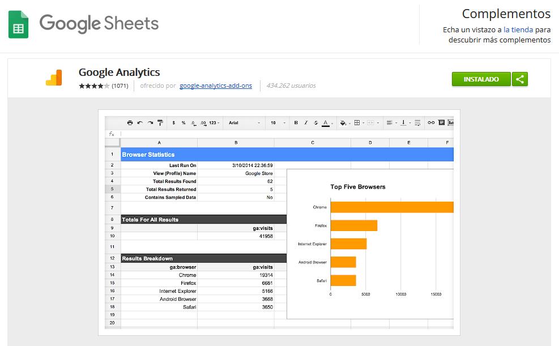Click the insert link icon

pyautogui.click(x=431, y=122)
